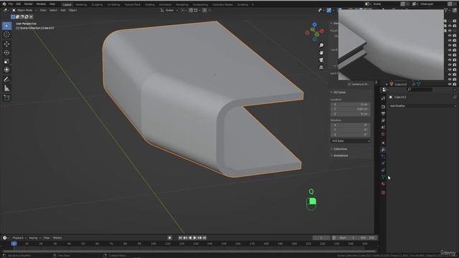Open the Edit menu
This screenshot has width=459, height=258.
[x=19, y=4]
